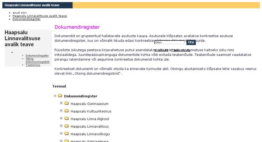Click the Dokumendiregister root folder icon

[x=60, y=96]
